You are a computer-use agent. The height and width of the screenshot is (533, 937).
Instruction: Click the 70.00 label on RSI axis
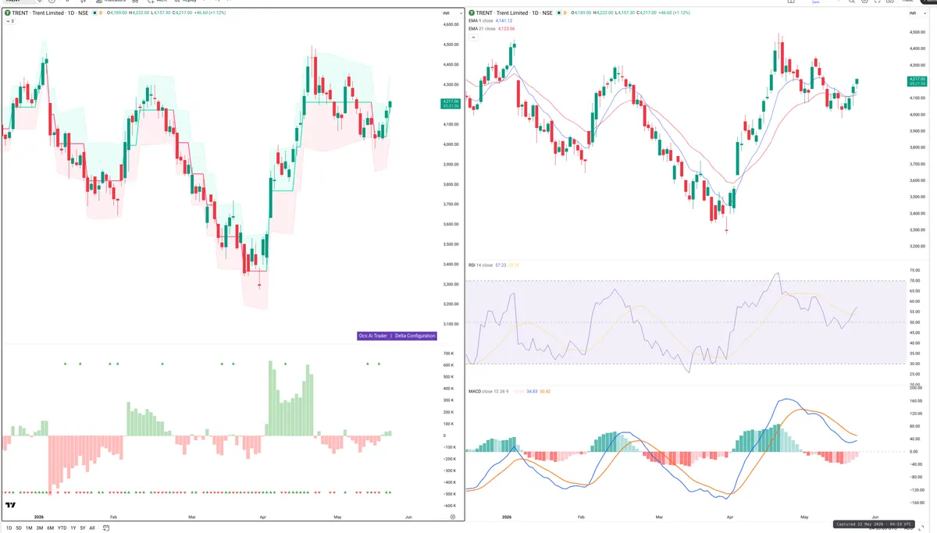pos(914,280)
